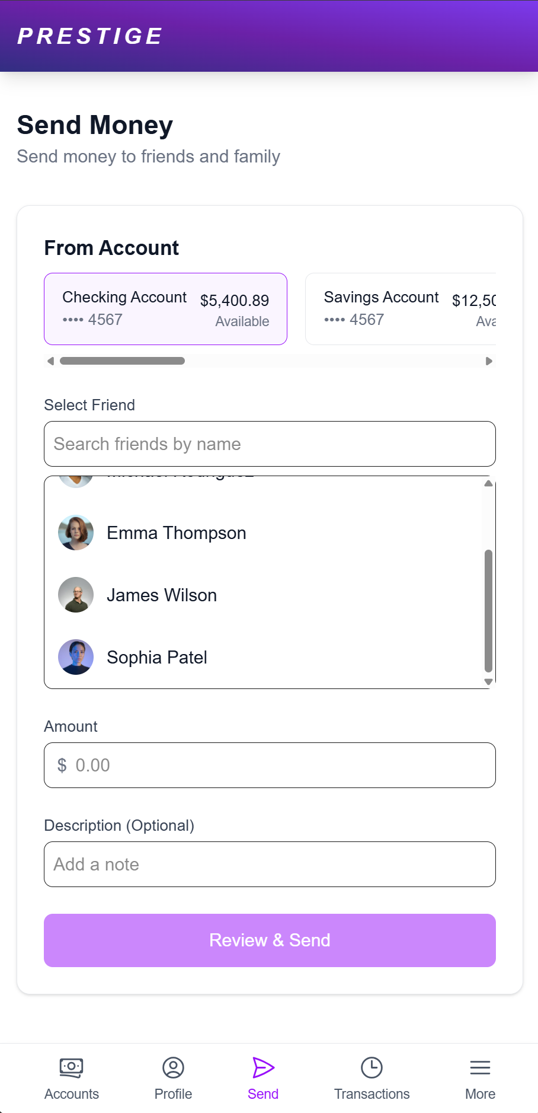Choose Sophia Patel's avatar

point(76,657)
